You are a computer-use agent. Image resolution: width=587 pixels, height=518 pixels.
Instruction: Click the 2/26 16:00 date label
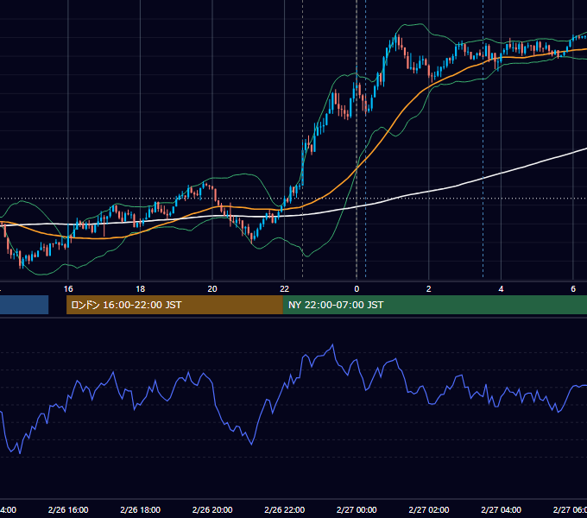click(x=68, y=509)
